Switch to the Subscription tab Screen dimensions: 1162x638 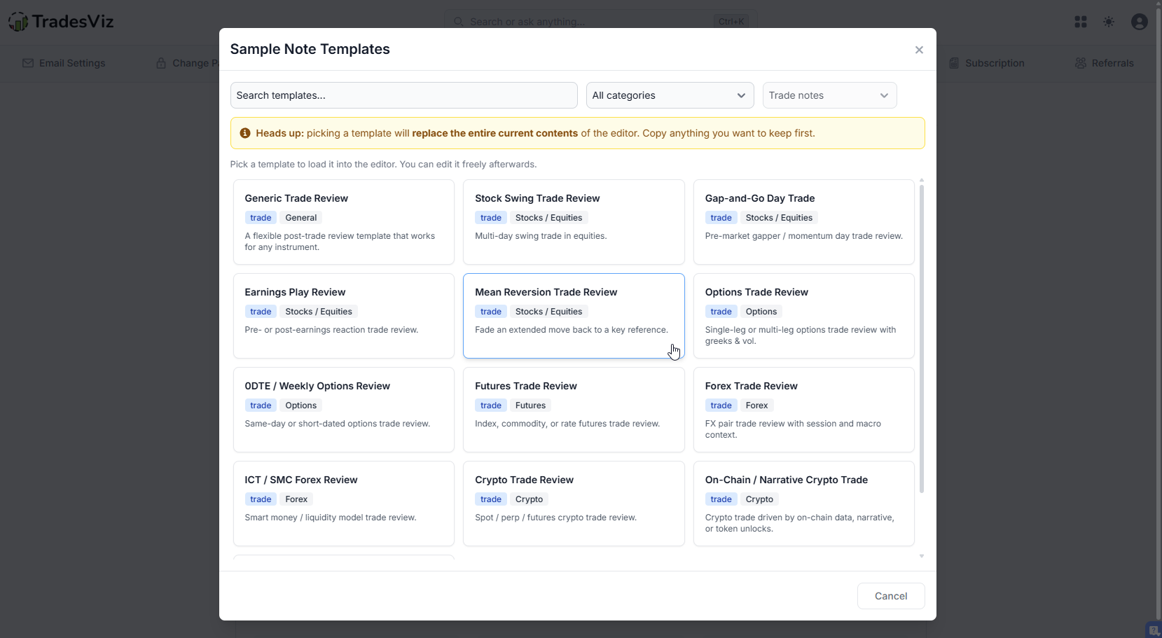click(986, 63)
